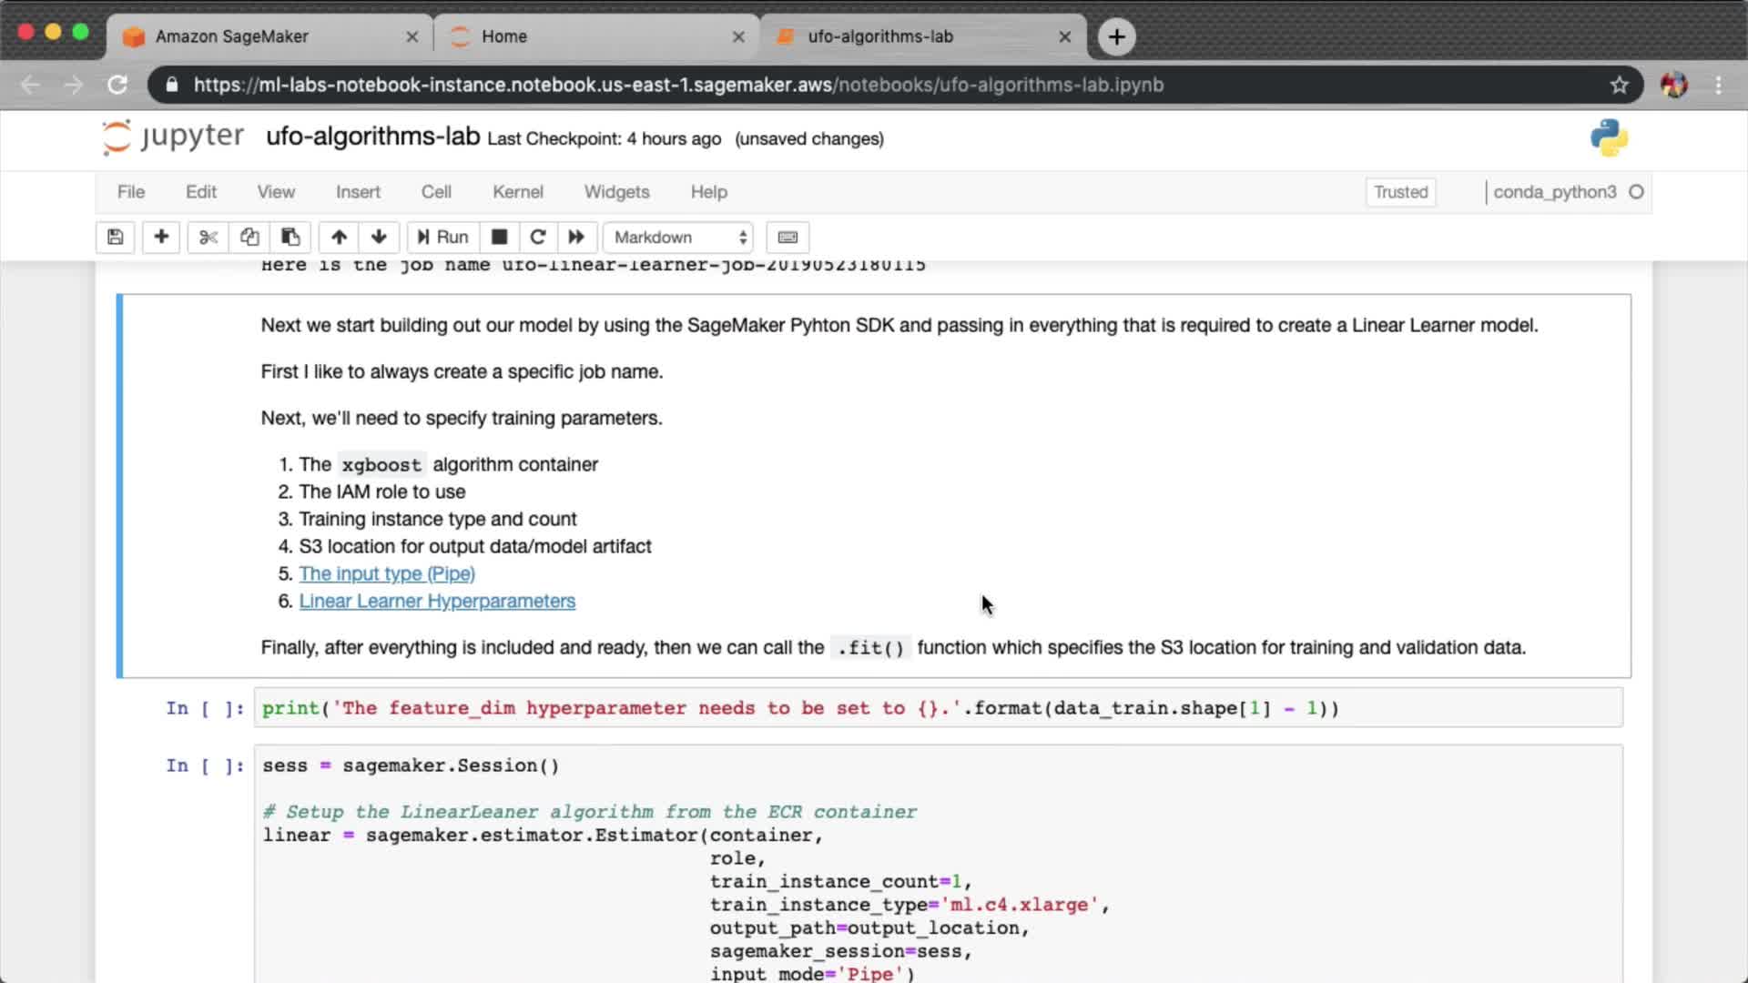
Task: Open the Kernel menu
Action: click(x=517, y=192)
